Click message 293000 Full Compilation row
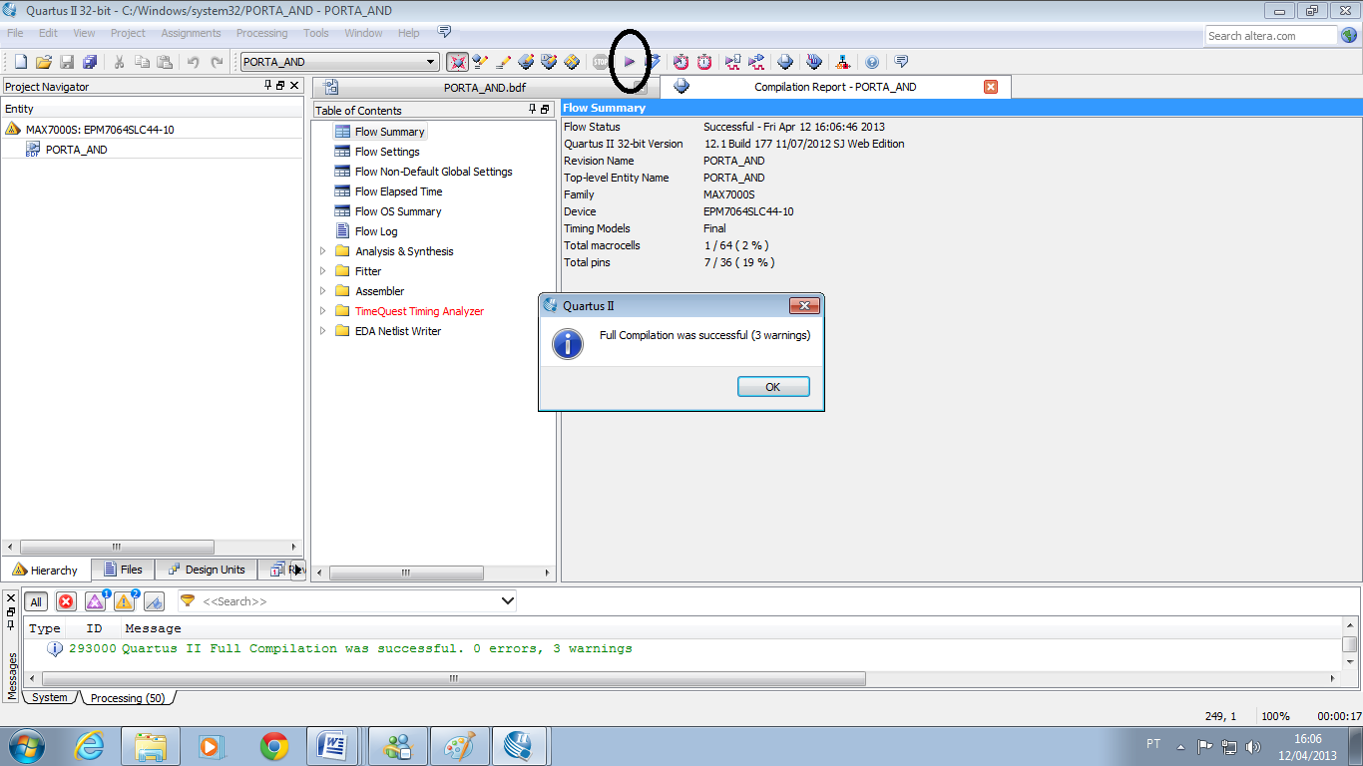Viewport: 1363px width, 766px height. 683,648
